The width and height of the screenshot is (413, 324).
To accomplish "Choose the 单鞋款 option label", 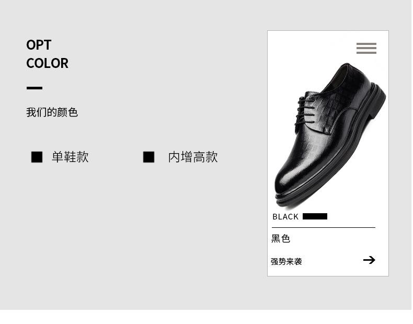I will point(70,157).
